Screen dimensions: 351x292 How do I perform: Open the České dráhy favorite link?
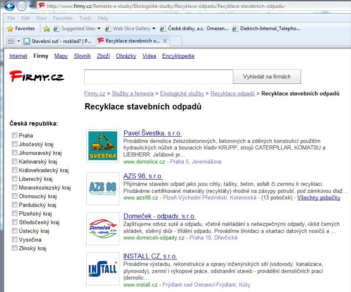194,28
